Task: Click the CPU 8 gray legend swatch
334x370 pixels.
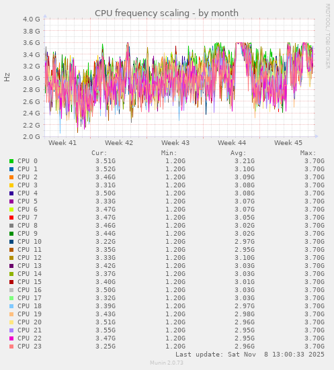Action: tap(11, 226)
